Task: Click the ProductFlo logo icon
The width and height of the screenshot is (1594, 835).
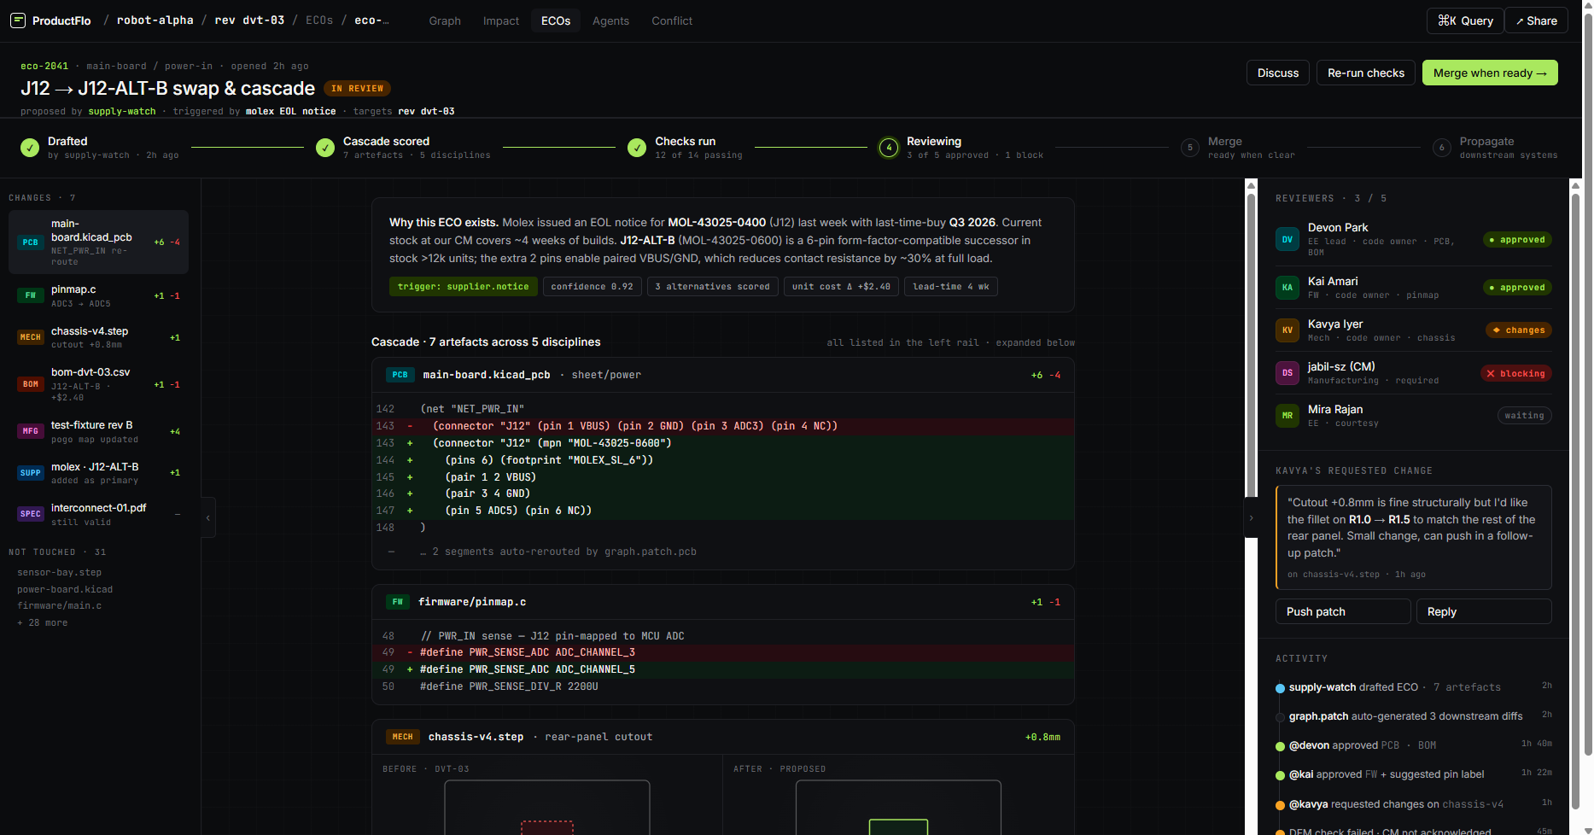Action: pyautogui.click(x=18, y=20)
